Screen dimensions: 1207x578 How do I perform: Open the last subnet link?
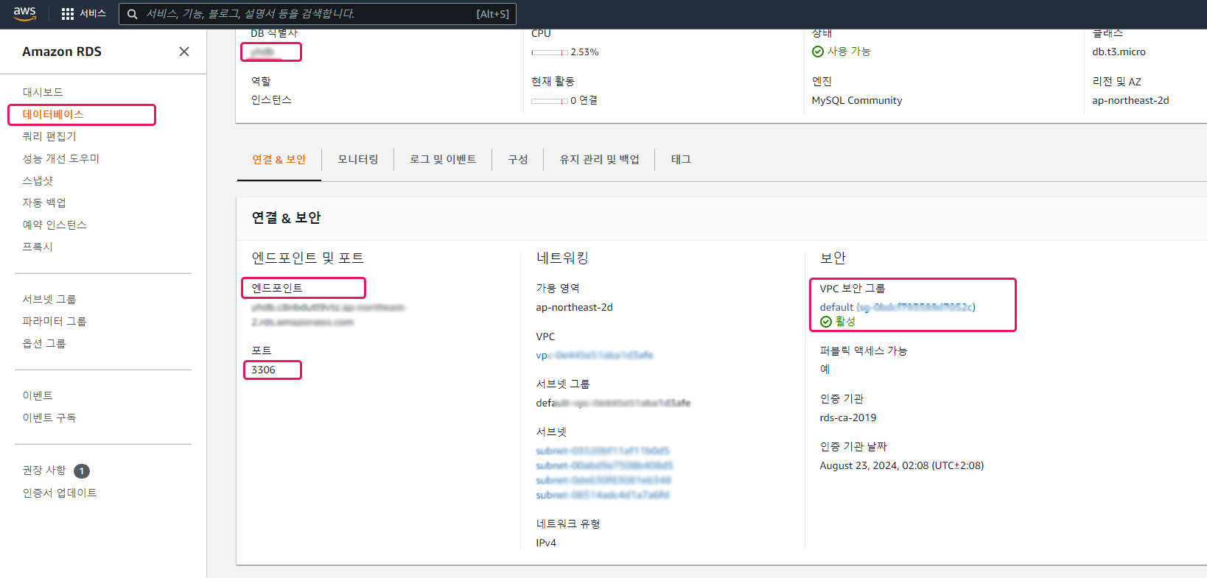pos(603,495)
